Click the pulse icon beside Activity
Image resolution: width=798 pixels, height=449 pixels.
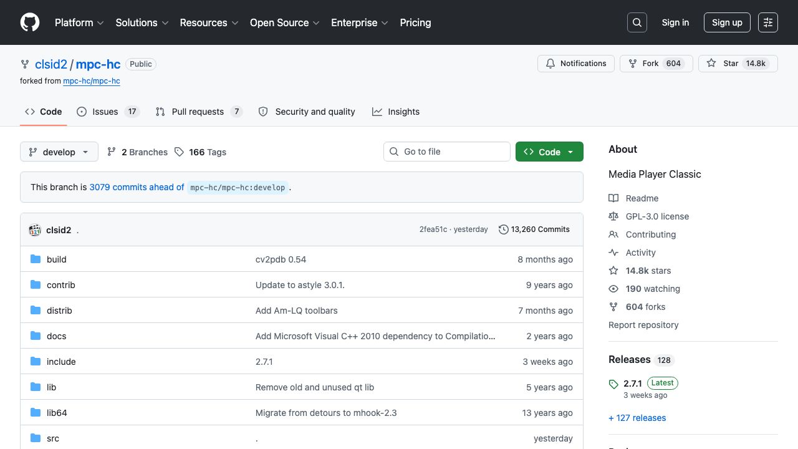click(x=613, y=253)
